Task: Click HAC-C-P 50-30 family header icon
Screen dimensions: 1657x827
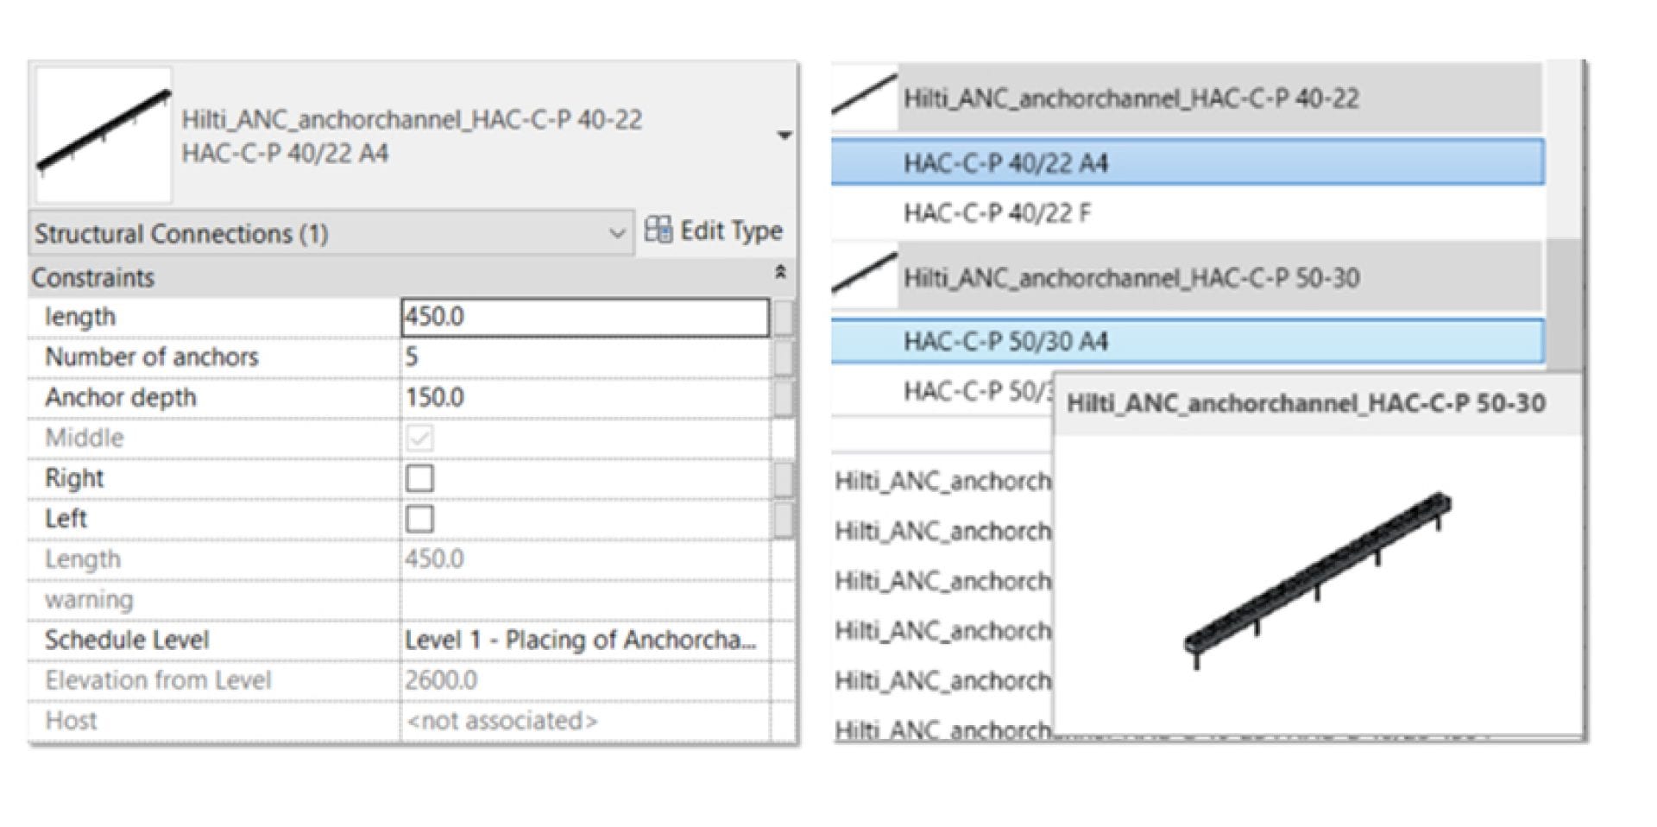Action: coord(865,277)
